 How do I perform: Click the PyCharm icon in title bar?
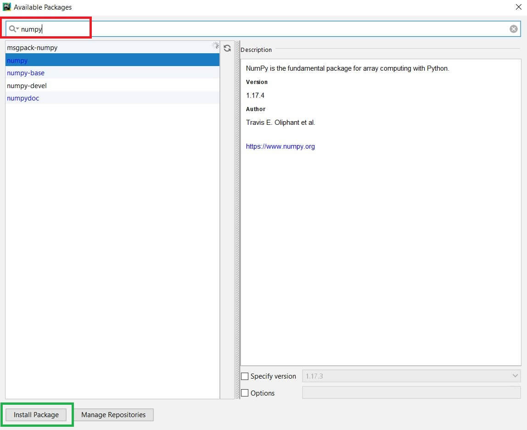7,7
